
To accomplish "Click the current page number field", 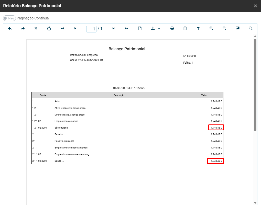I will [x=91, y=29].
